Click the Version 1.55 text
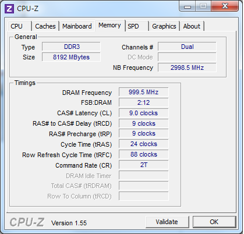Image resolution: width=244 pixels, height=234 pixels. tap(69, 223)
